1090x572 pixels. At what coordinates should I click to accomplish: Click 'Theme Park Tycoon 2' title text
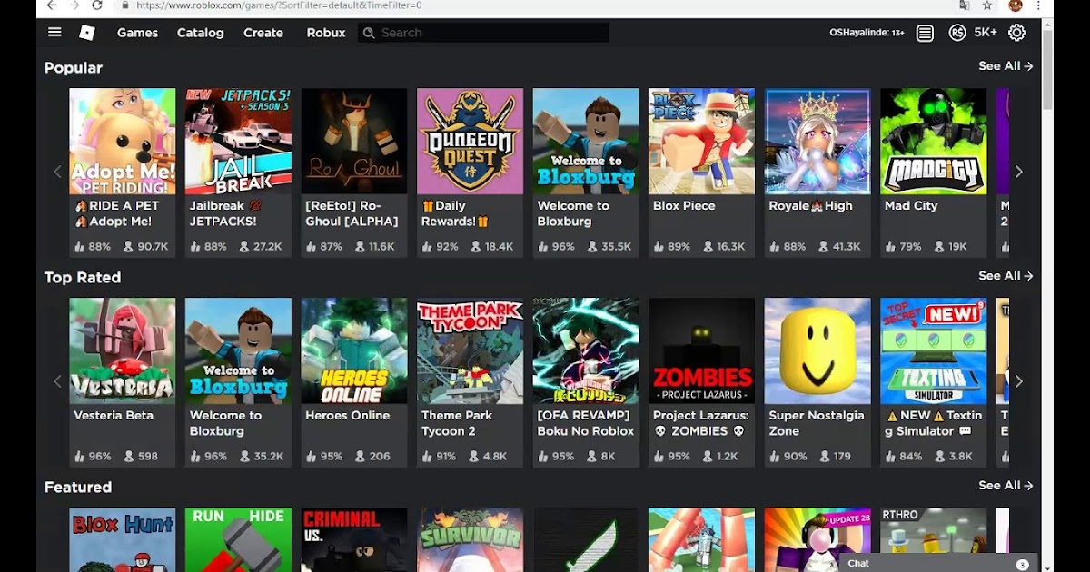tap(456, 423)
